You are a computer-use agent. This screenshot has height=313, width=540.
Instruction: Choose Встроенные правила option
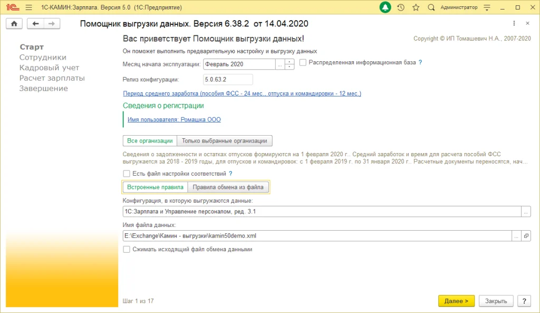pyautogui.click(x=156, y=187)
